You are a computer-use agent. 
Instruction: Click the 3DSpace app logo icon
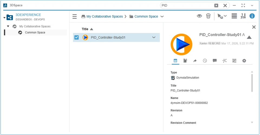coord(5,5)
